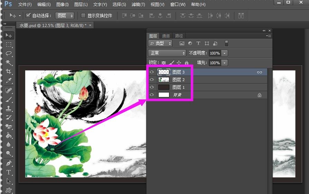Expand the 不透明度 opacity dropdown arrow
The height and width of the screenshot is (194, 309).
pos(225,53)
